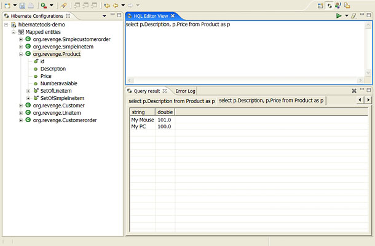Click the New wizard icon in toolbar
This screenshot has width=375, height=246.
click(x=6, y=5)
